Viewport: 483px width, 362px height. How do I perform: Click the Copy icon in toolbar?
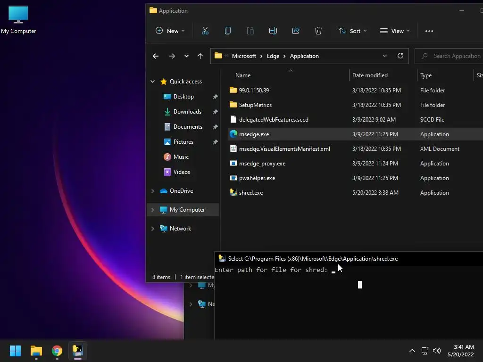(x=228, y=31)
